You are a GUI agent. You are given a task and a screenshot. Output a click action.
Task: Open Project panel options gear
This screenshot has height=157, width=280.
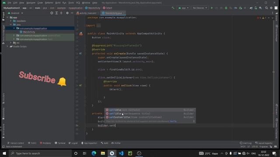pos(67,13)
